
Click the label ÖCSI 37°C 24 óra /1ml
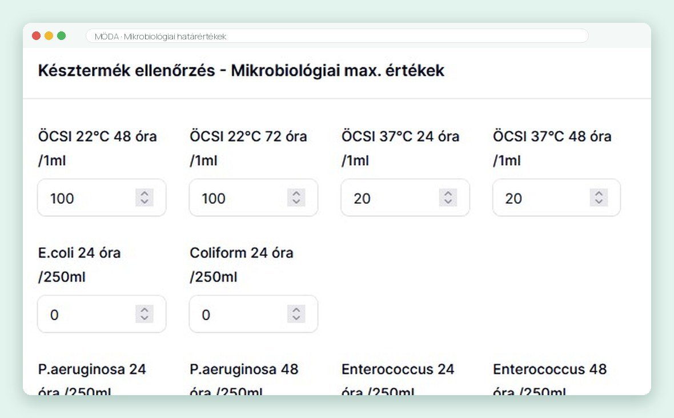coord(400,148)
